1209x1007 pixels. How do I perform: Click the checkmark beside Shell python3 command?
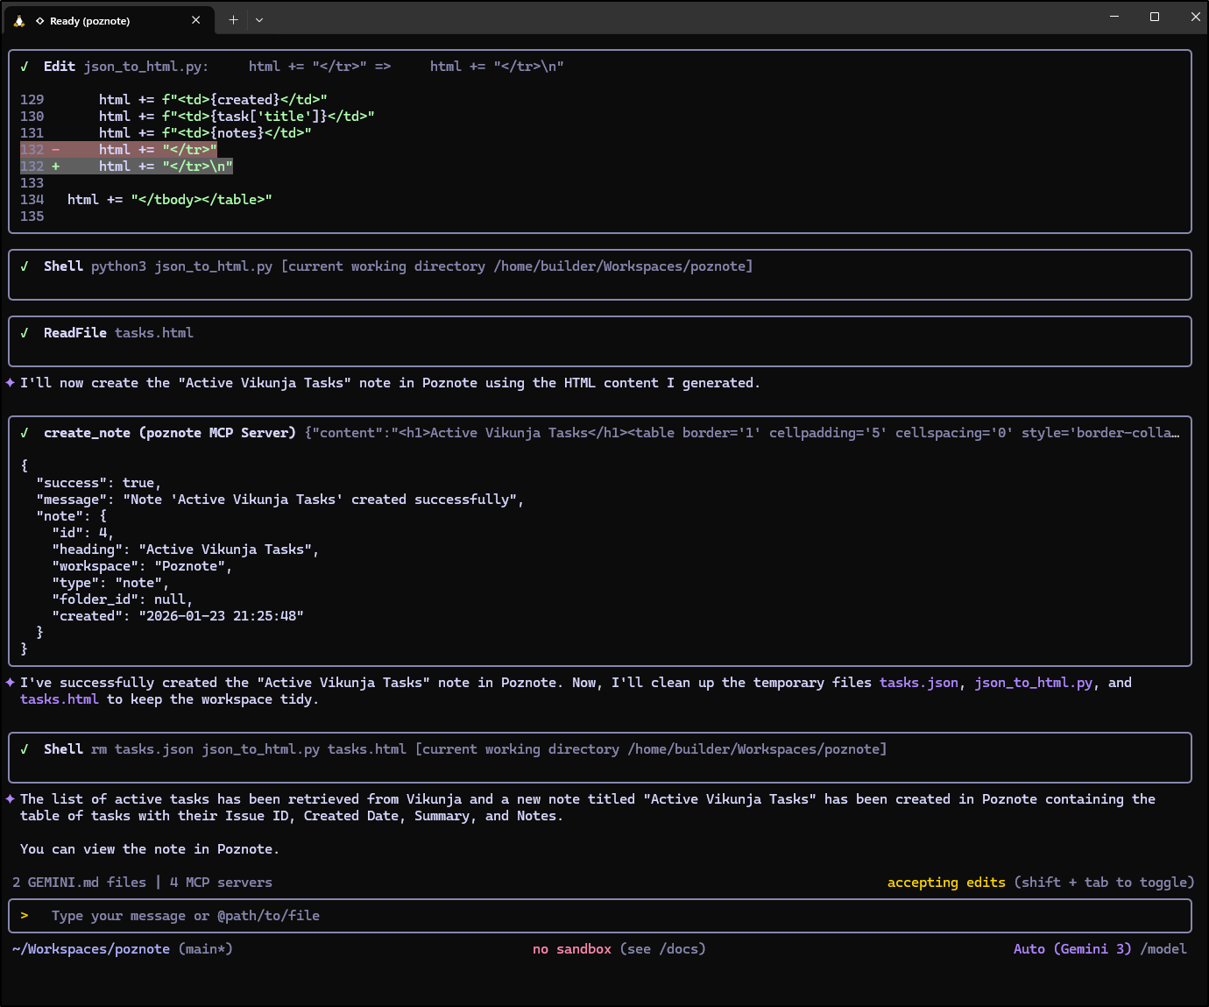pos(25,266)
